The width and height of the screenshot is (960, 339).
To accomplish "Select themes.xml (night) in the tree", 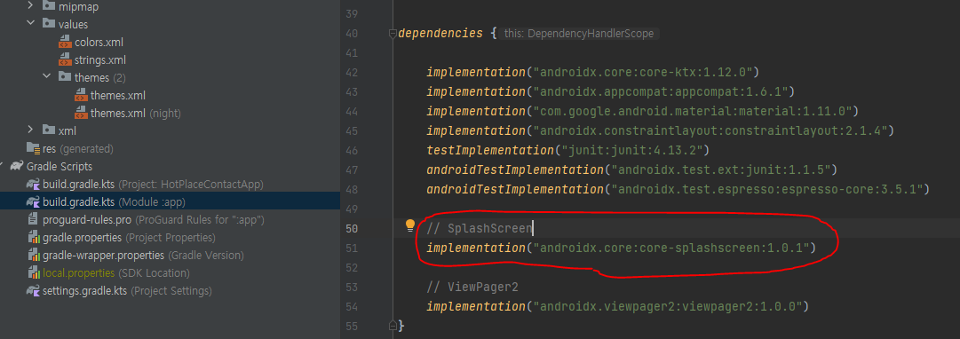I will [x=136, y=114].
